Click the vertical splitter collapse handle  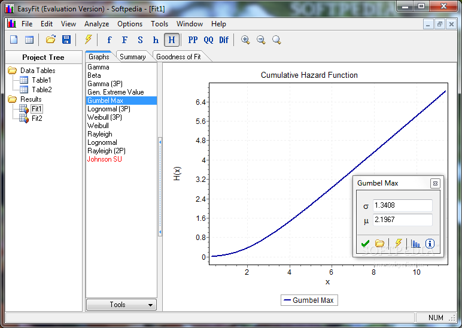pyautogui.click(x=160, y=187)
